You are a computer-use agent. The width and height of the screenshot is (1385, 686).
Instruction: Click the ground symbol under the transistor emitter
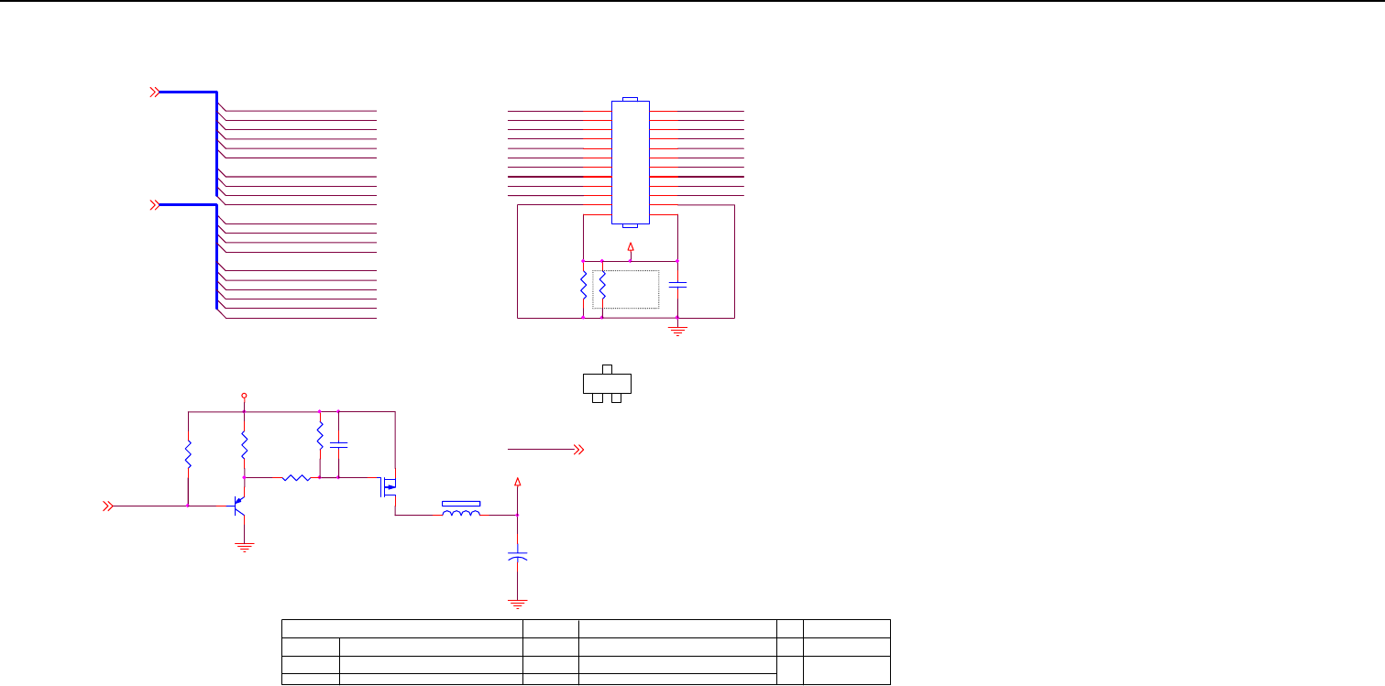[243, 547]
